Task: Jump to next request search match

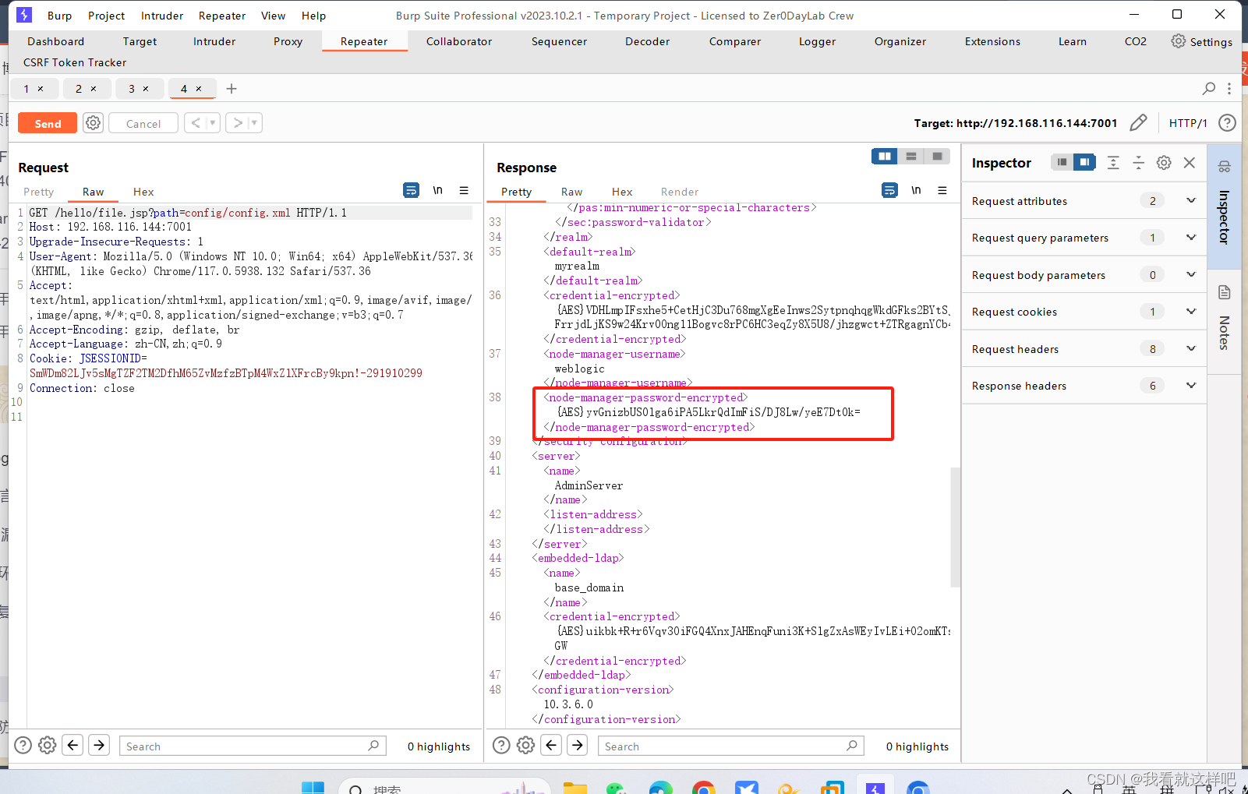Action: click(x=99, y=746)
